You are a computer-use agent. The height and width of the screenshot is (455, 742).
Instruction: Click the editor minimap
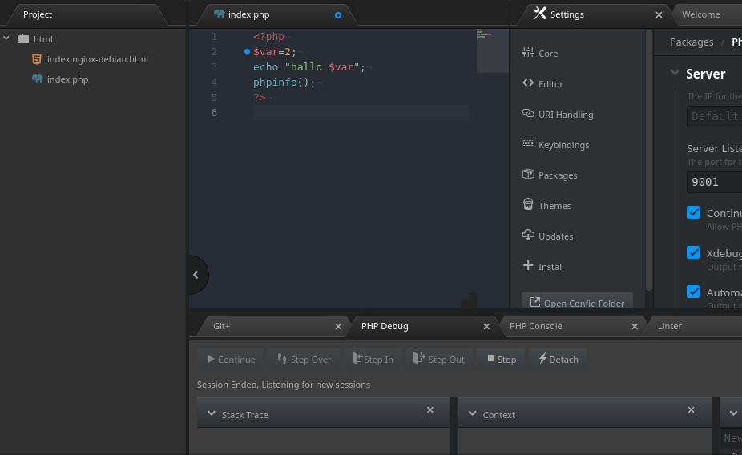point(493,51)
